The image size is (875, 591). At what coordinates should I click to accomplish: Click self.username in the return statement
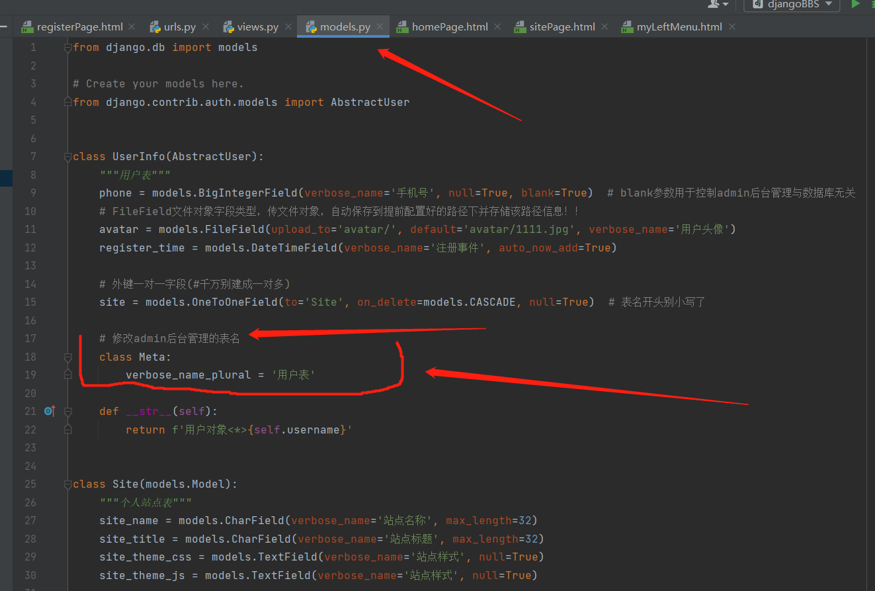click(298, 430)
